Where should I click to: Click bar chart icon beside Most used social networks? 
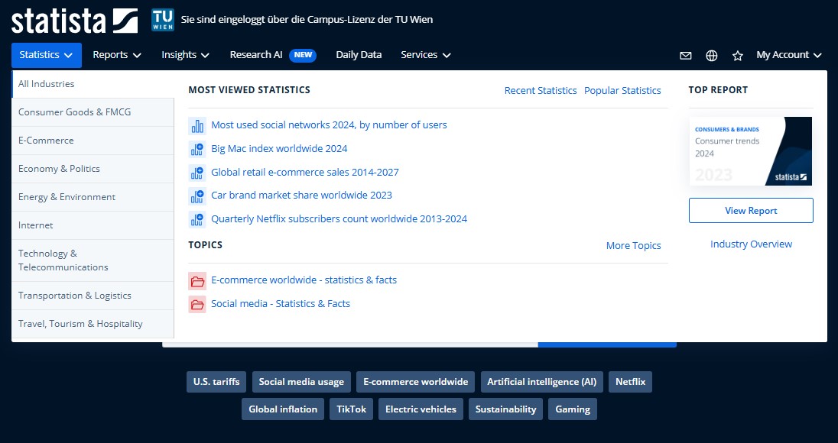click(197, 126)
